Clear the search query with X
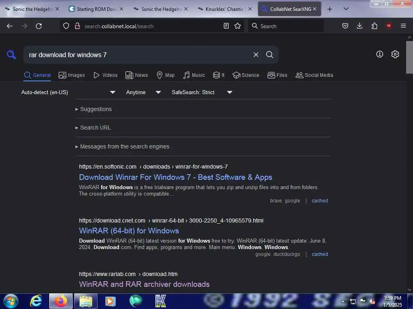This screenshot has width=413, height=309. [x=256, y=55]
